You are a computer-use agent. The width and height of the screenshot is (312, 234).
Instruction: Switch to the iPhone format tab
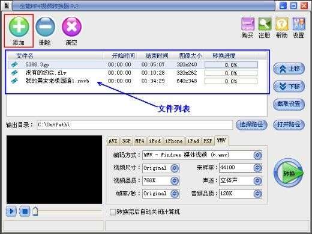[174, 141]
